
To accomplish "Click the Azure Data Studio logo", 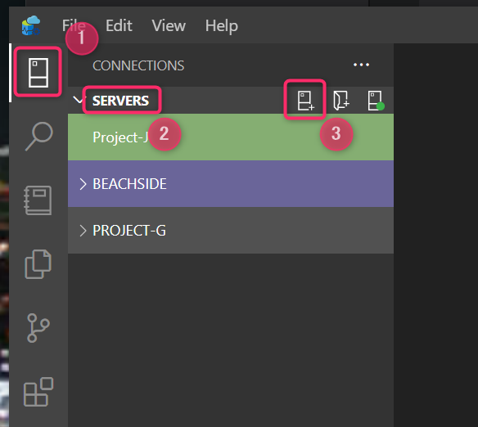I will click(x=31, y=25).
